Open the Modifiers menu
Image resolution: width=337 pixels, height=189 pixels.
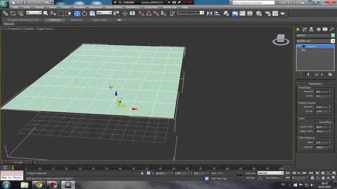tap(80, 7)
